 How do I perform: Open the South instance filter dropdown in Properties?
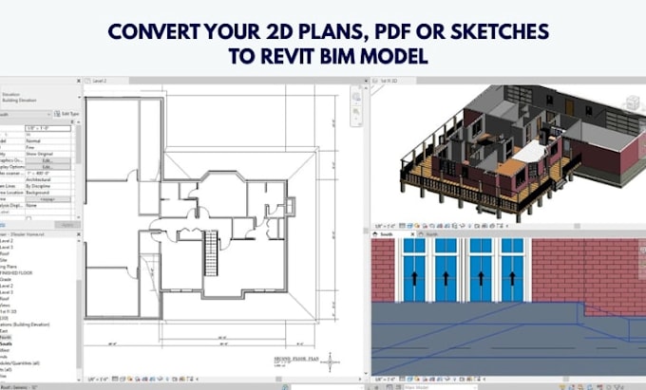coord(26,114)
